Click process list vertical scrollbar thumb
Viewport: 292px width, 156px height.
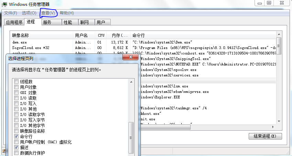(279, 46)
